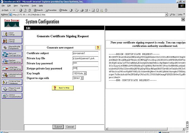Open the Media toolbar button
This screenshot has height=133, width=189.
pyautogui.click(x=63, y=10)
